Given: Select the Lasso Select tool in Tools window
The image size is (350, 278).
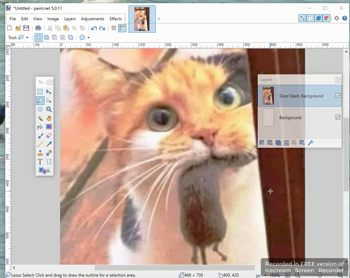Looking at the screenshot, I should click(40, 101).
